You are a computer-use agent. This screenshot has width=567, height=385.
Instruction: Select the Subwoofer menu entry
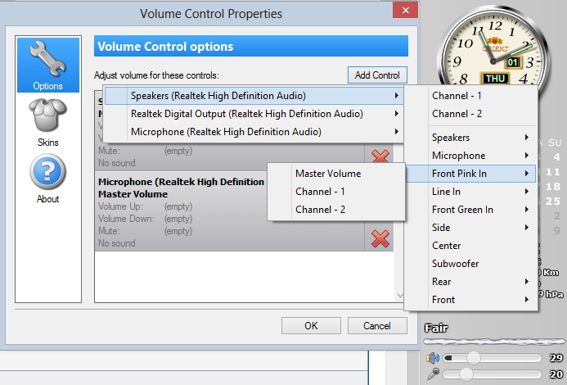(455, 264)
